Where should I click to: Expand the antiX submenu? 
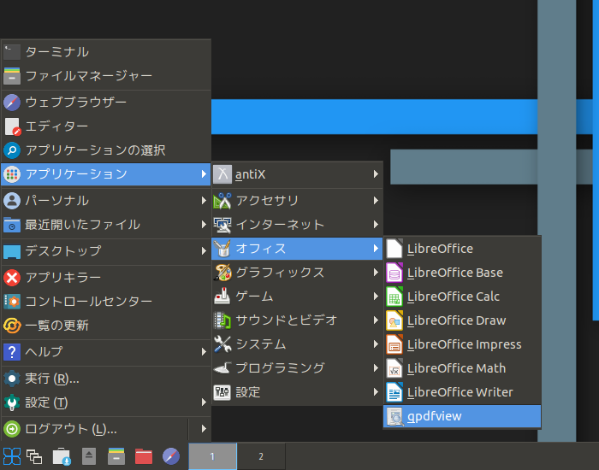297,174
